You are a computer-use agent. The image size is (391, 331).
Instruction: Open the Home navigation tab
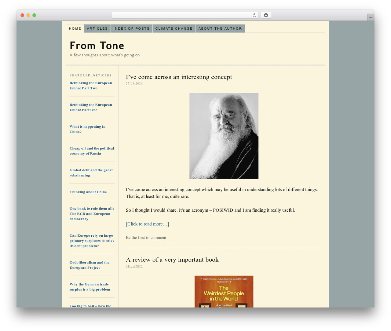pos(75,28)
